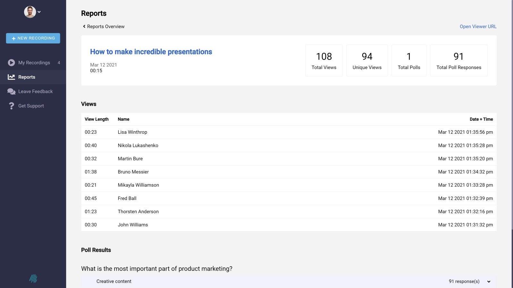Click the Reports chart icon
The width and height of the screenshot is (513, 288).
pyautogui.click(x=11, y=77)
